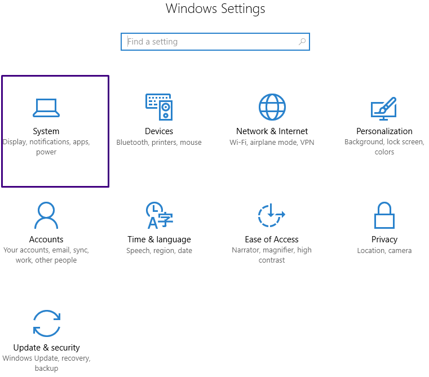
Task: Click the System laptop icon
Action: [46, 108]
